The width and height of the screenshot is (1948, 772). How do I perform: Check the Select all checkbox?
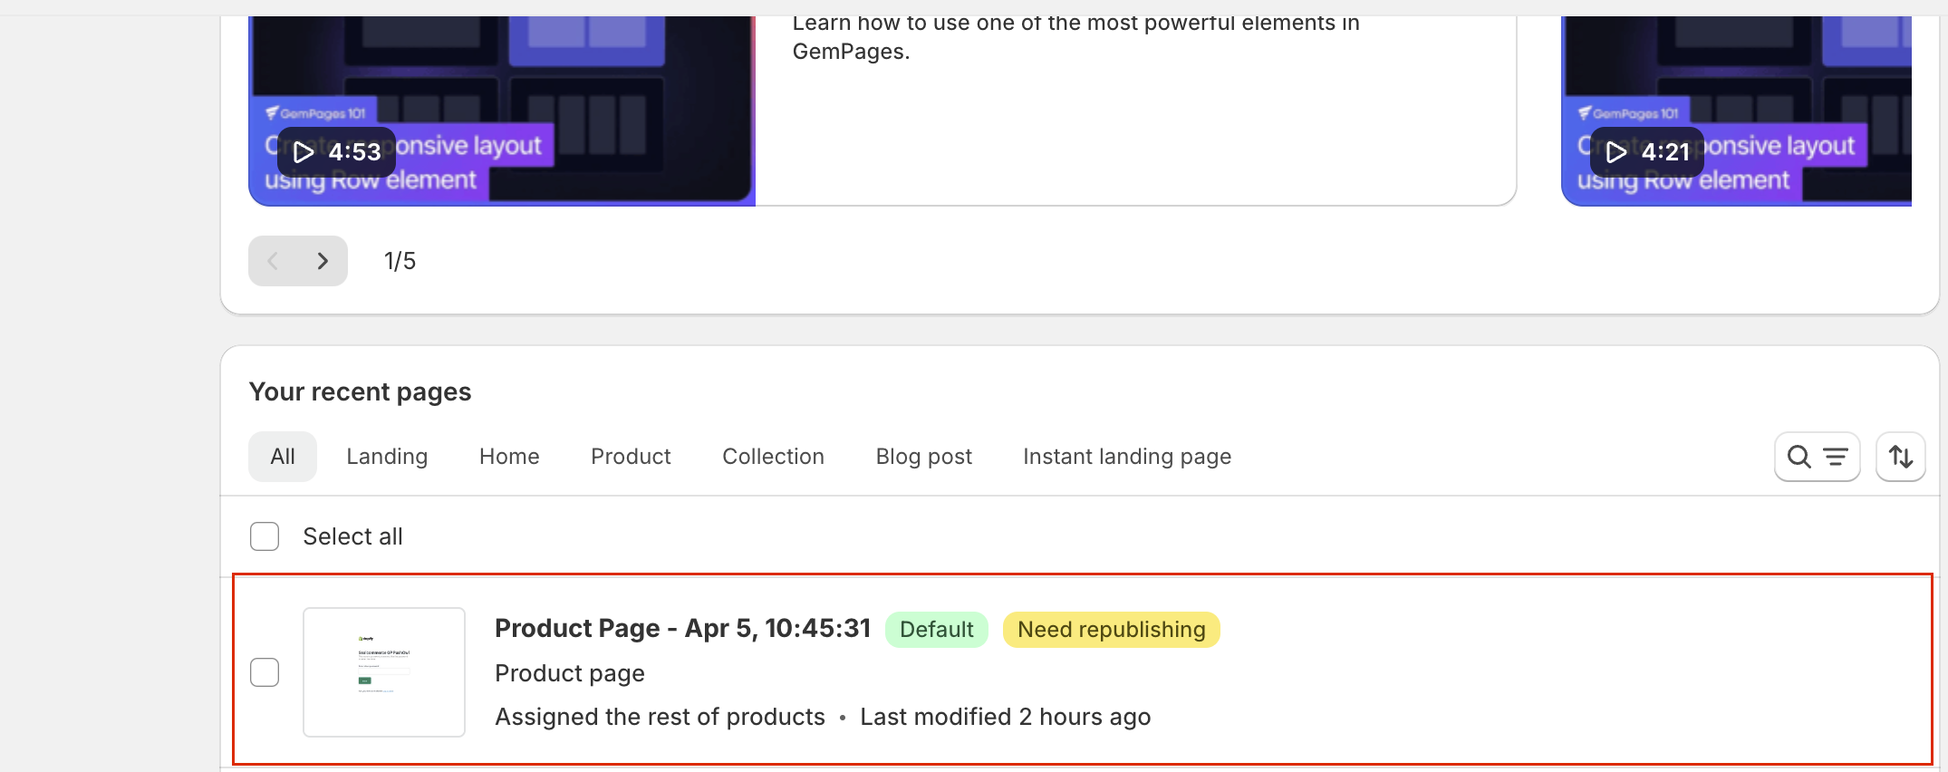[x=265, y=536]
